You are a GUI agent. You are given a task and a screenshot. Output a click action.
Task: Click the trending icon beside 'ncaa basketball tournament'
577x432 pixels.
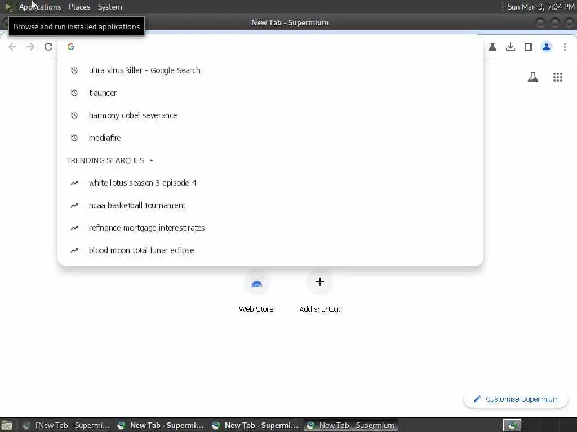tap(74, 205)
